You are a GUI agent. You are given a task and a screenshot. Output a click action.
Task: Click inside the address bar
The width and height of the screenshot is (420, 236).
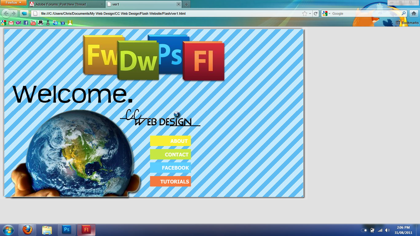[x=154, y=14]
